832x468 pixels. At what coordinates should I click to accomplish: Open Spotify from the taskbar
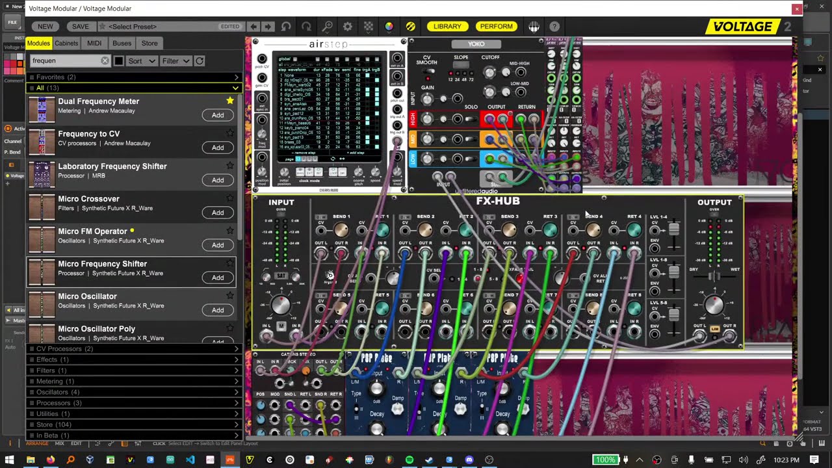409,460
